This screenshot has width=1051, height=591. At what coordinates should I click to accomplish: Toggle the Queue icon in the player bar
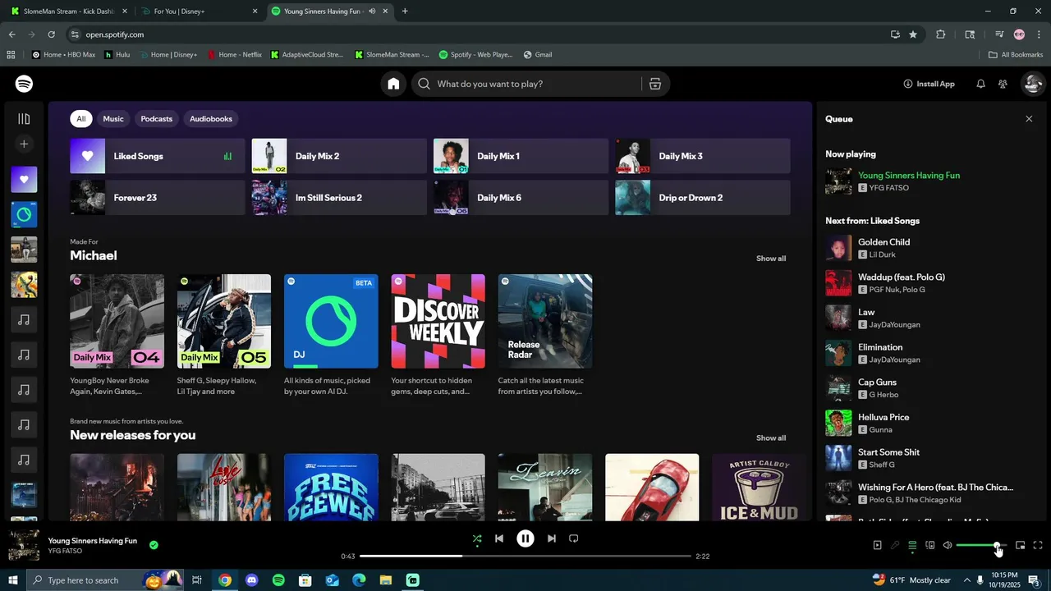[x=912, y=545]
